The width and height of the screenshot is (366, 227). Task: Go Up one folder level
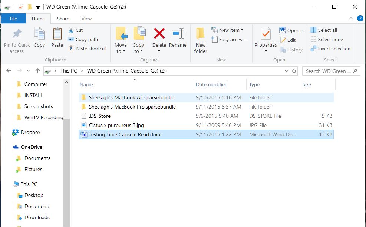tap(37, 71)
